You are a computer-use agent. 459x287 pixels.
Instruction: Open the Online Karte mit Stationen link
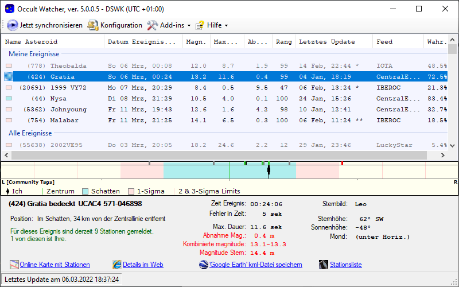point(55,265)
